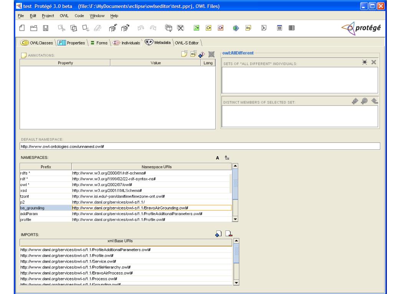Click the imports list scroll up arrow

tap(236, 241)
